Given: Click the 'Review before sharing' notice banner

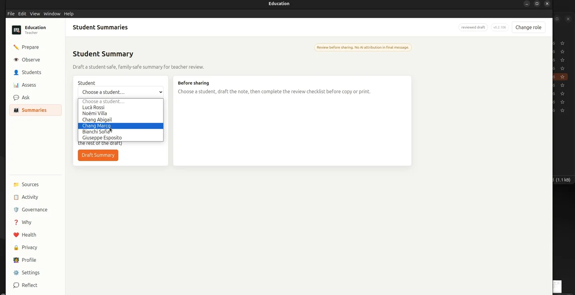Looking at the screenshot, I should coord(363,47).
